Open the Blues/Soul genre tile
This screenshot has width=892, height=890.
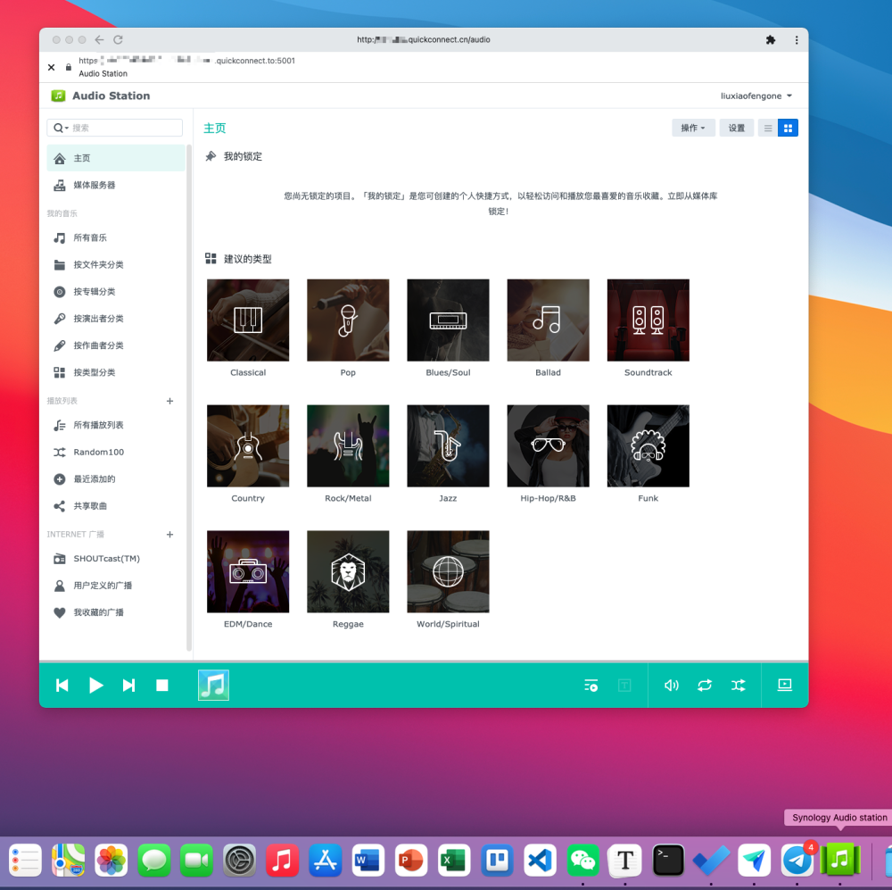[449, 320]
